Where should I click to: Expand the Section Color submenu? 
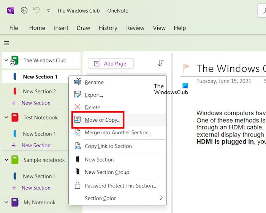161,198
